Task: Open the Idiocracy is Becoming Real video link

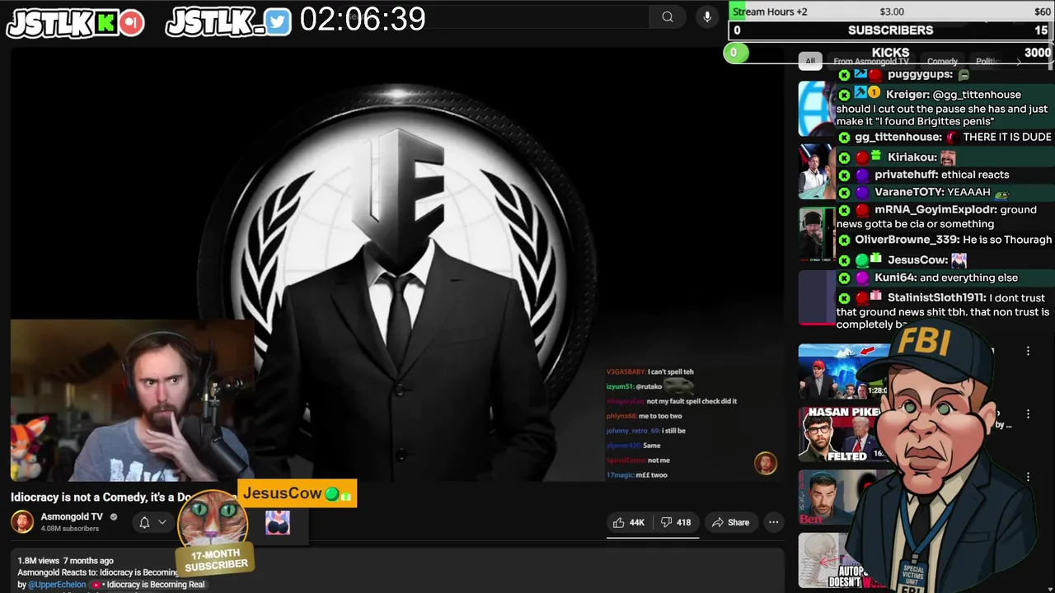Action: click(x=155, y=585)
